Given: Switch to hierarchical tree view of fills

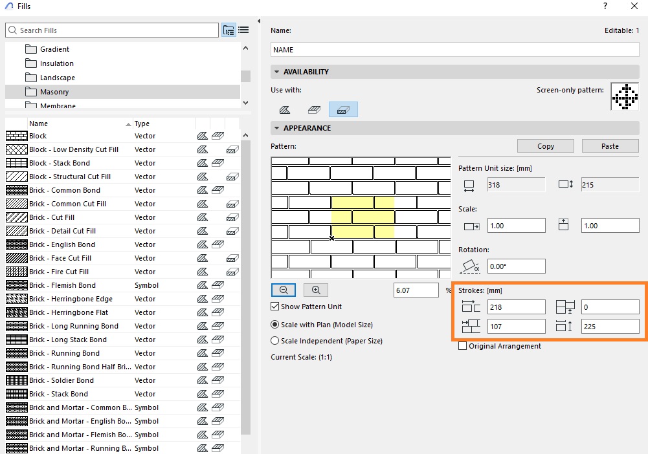Looking at the screenshot, I should click(229, 30).
